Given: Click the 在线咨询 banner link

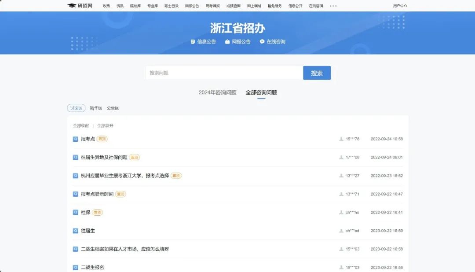Looking at the screenshot, I should pyautogui.click(x=276, y=41).
